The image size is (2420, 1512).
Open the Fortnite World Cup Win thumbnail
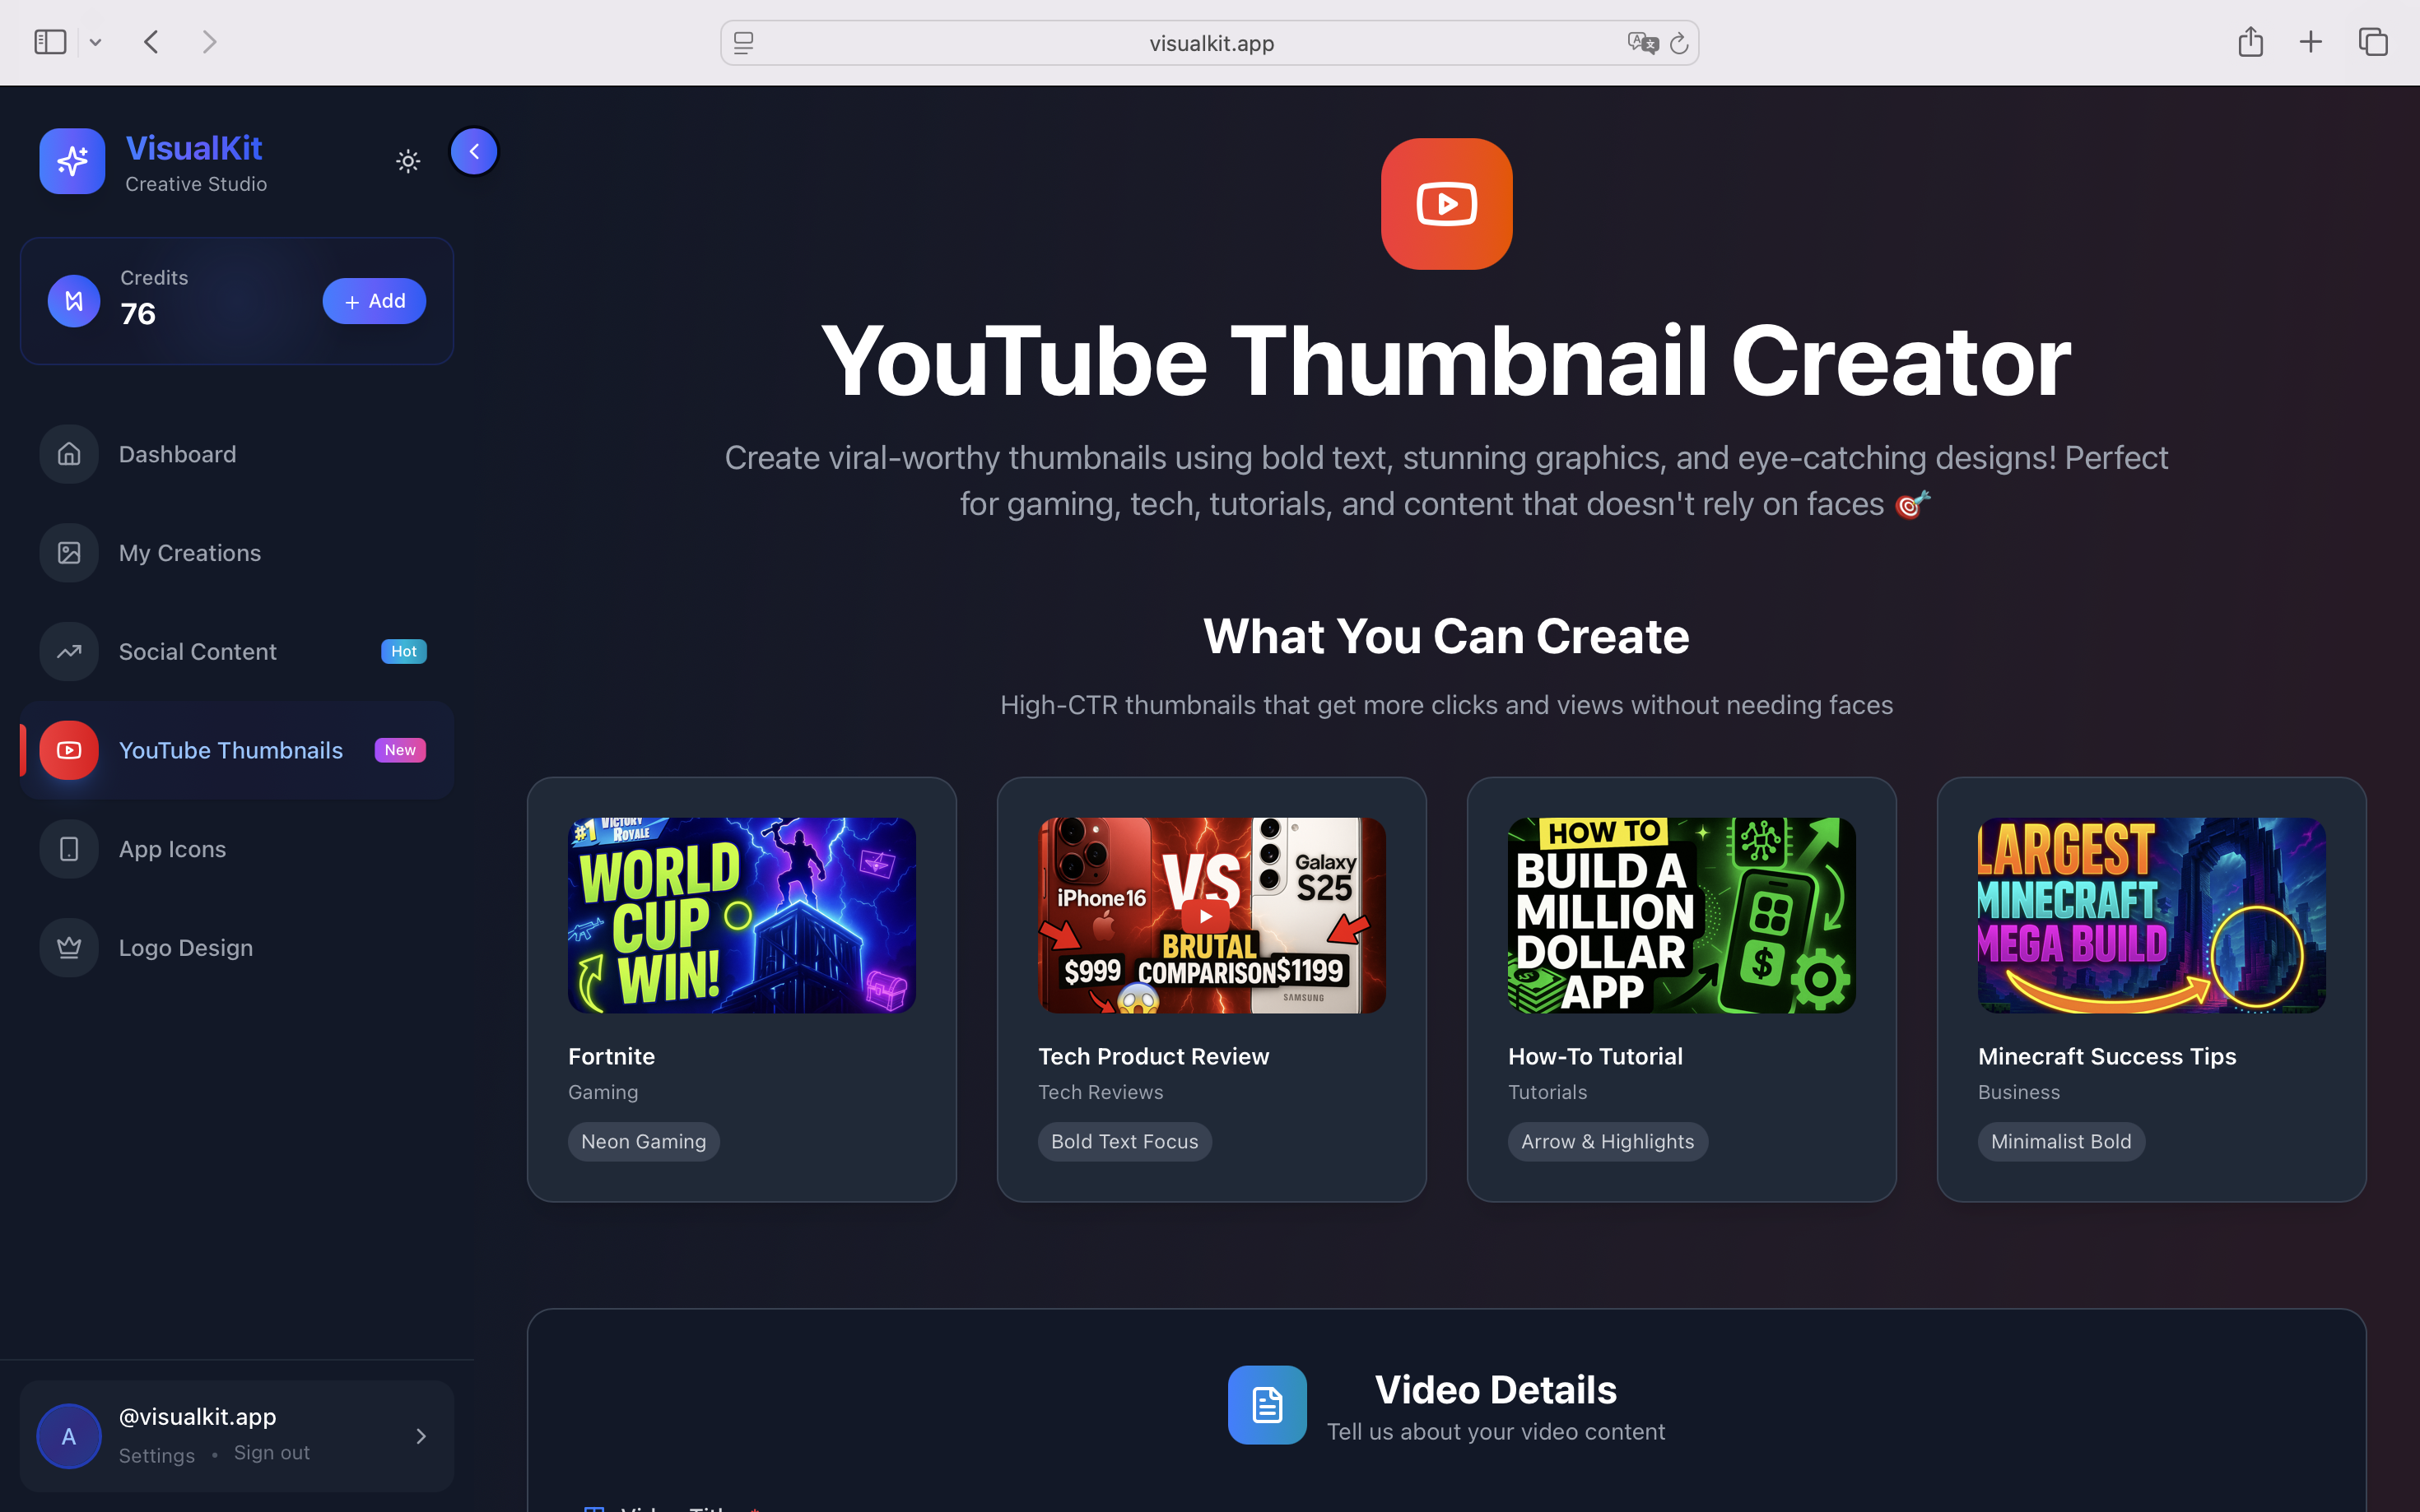pos(742,915)
